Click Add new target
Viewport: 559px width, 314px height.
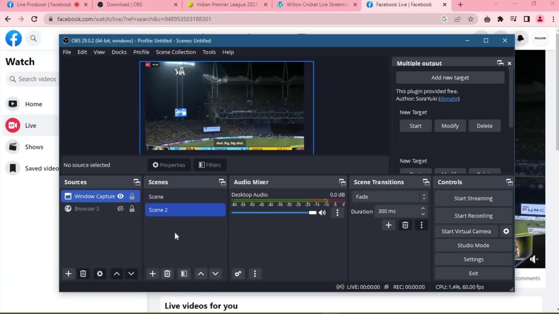coord(450,78)
